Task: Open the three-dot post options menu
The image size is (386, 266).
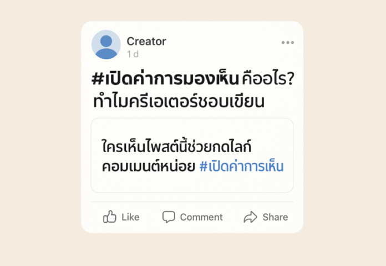Action: [287, 43]
